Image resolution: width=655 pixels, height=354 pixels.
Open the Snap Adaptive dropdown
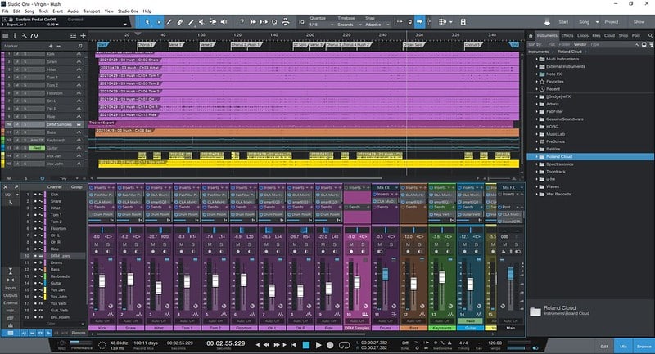[x=377, y=25]
